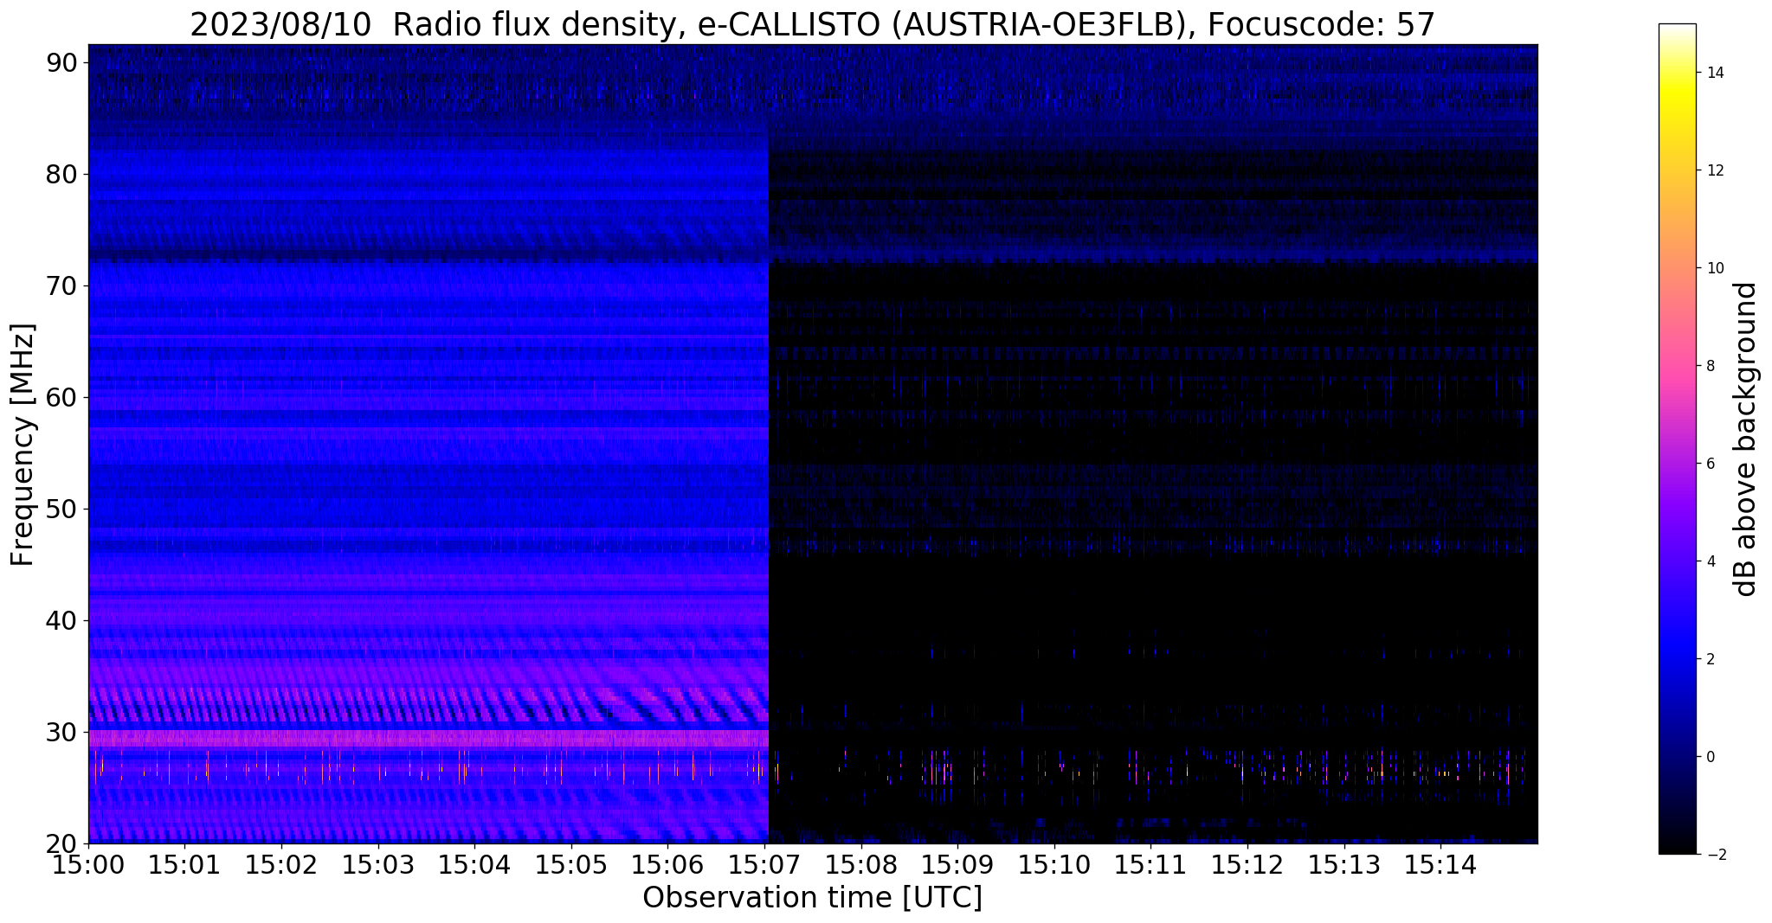
Task: Click the 15:11 time tick label
Action: 1150,864
